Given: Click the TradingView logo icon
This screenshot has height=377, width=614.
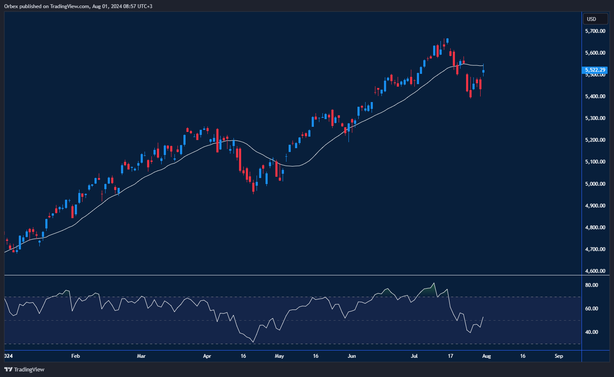Looking at the screenshot, I should tap(8, 369).
